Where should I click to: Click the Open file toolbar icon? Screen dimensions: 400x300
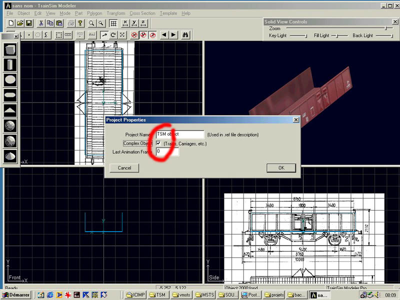(x=20, y=23)
